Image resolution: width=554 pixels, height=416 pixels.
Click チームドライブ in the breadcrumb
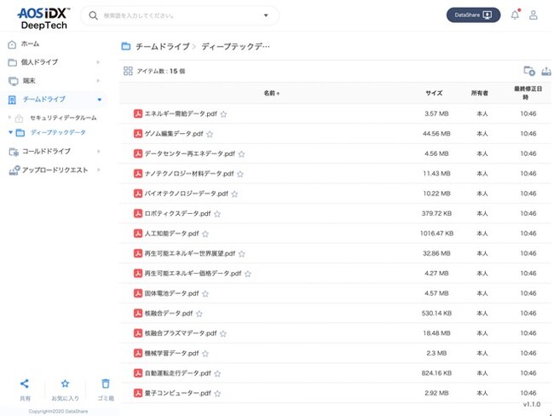(163, 47)
